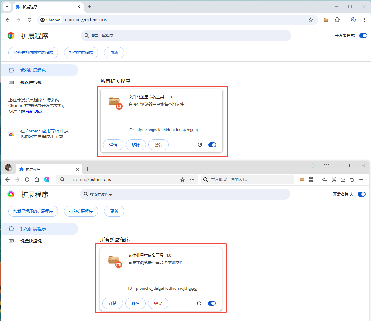
Task: Open the hamburger menu in lower browser
Action: (x=361, y=180)
